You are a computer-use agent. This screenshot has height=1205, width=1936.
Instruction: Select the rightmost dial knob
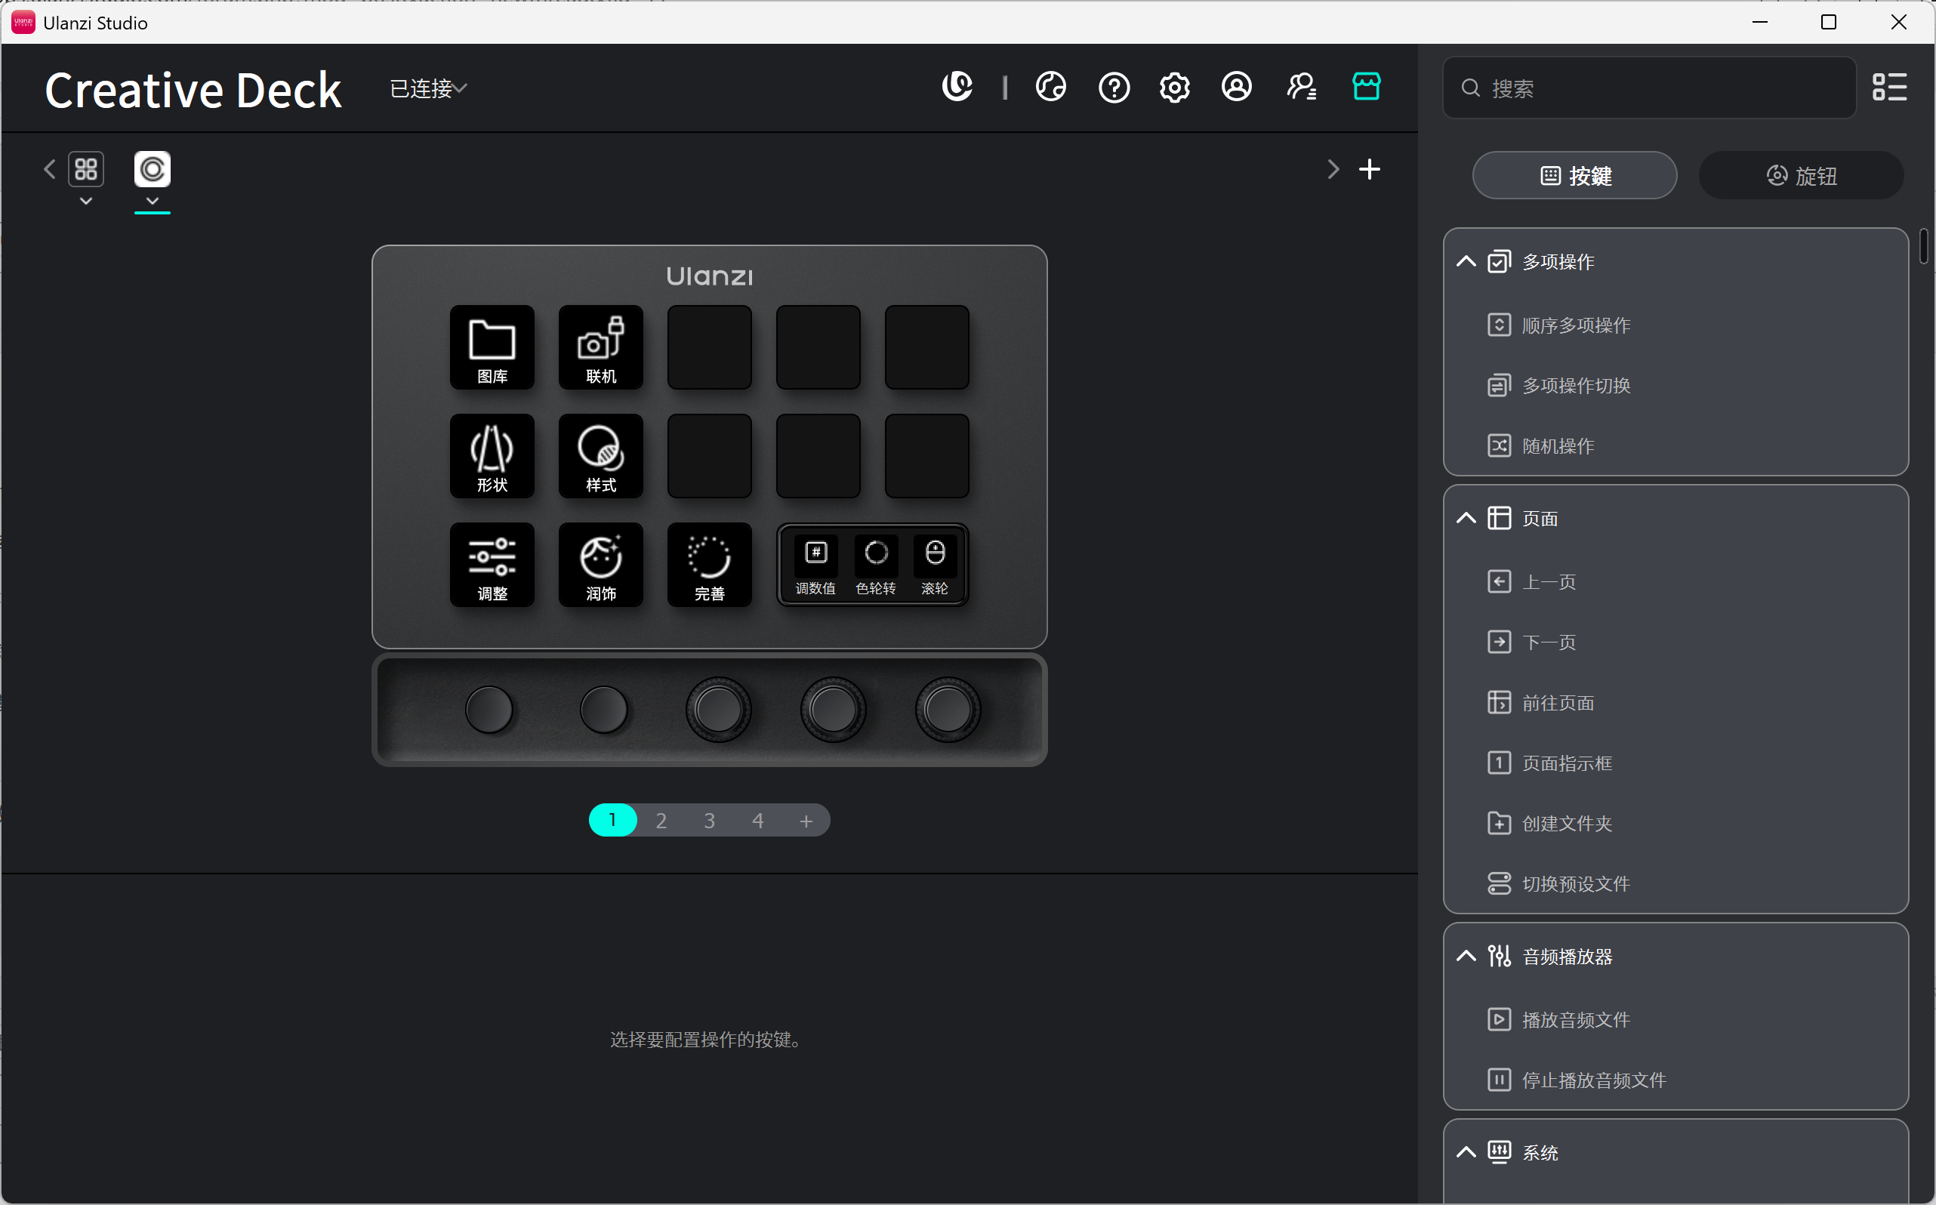pyautogui.click(x=948, y=709)
